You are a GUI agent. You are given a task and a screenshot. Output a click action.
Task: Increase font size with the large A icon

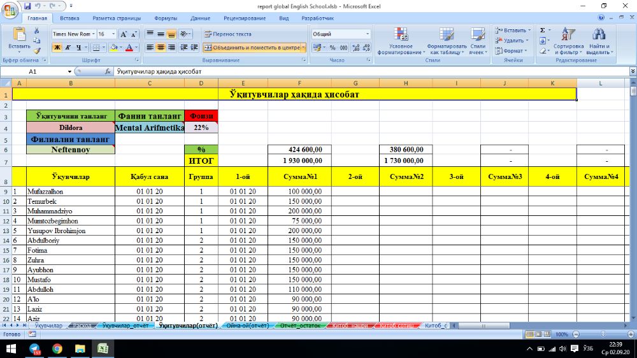[124, 34]
